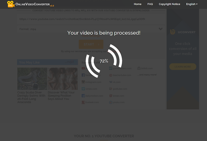Click the Teachertube site icon

click(x=111, y=75)
